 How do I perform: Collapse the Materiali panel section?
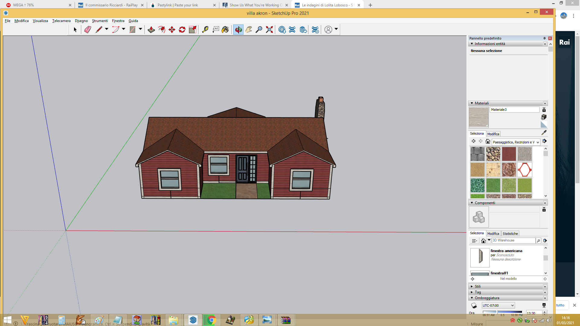click(x=472, y=103)
